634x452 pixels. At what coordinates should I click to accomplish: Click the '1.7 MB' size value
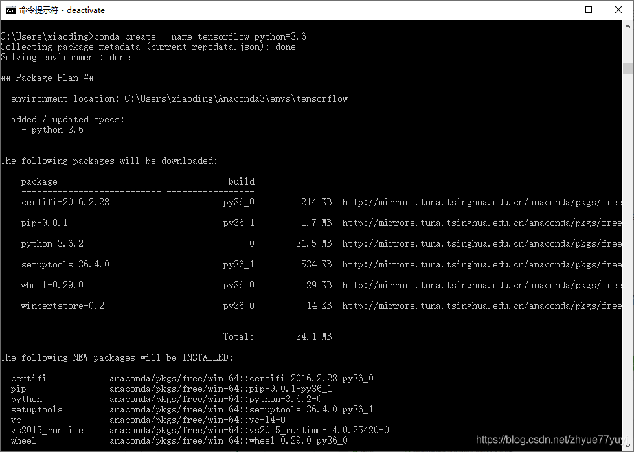click(x=316, y=223)
